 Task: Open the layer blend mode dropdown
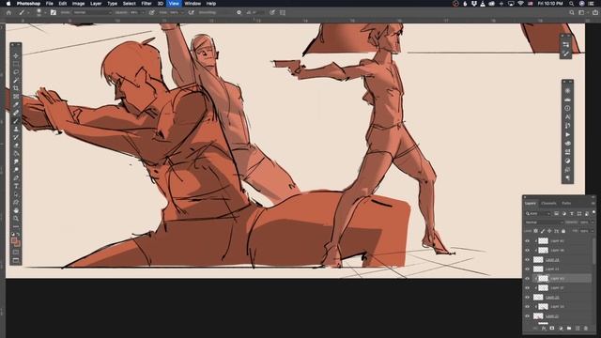coord(544,223)
